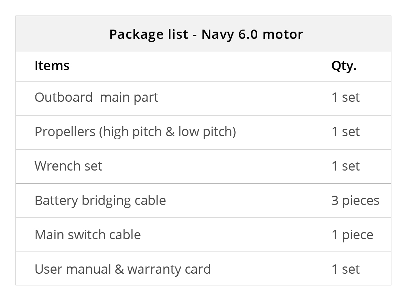Click the '3 pieces' quantity cell
This screenshot has width=400, height=294.
(355, 200)
